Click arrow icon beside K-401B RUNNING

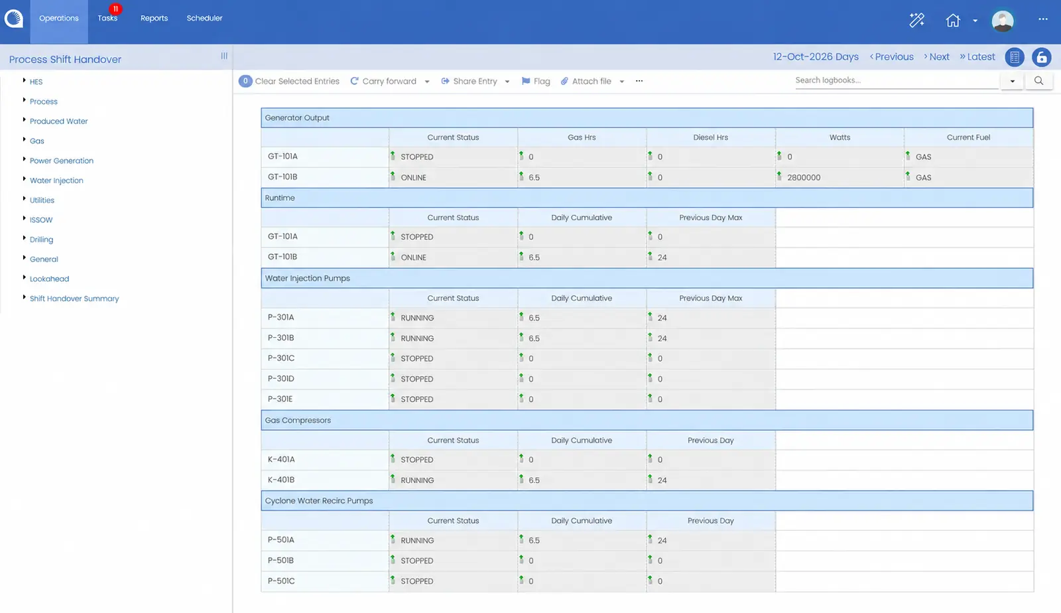pyautogui.click(x=393, y=479)
